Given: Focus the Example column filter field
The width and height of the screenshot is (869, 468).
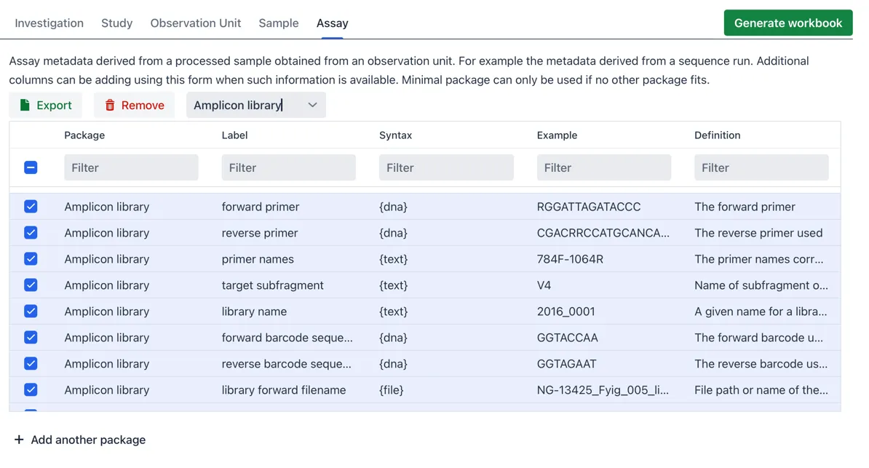Looking at the screenshot, I should click(x=603, y=167).
